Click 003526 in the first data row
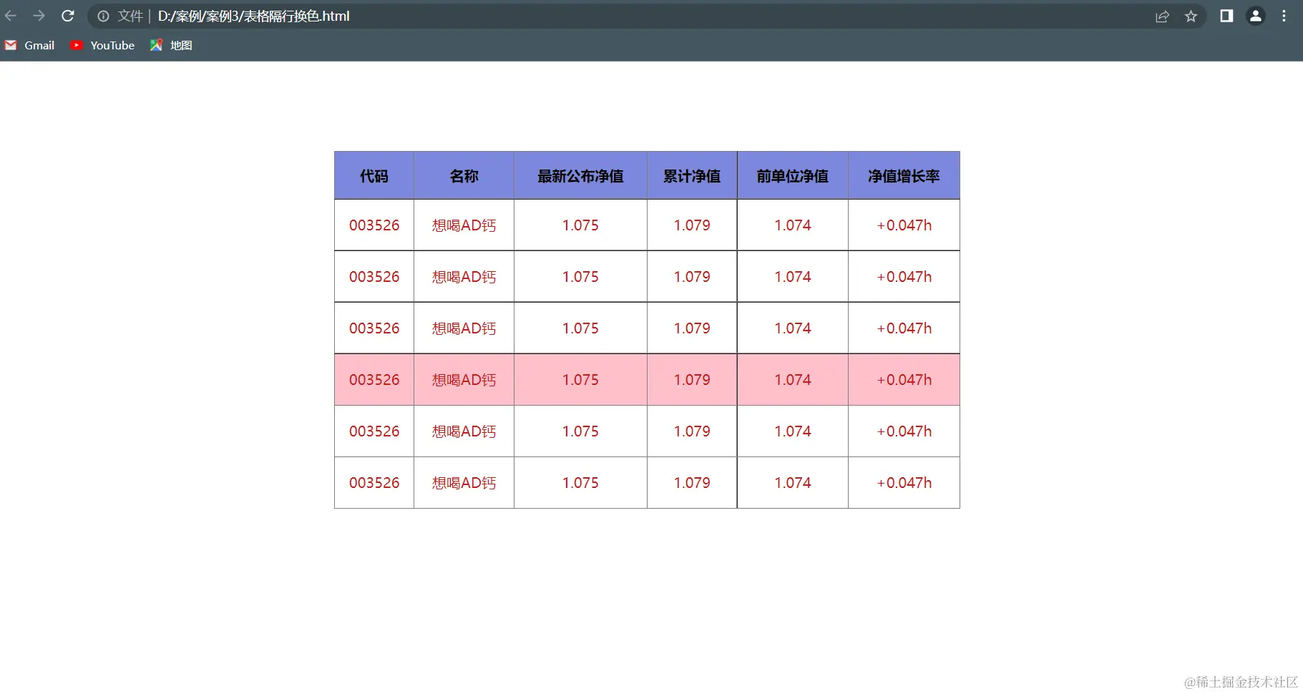 coord(374,225)
